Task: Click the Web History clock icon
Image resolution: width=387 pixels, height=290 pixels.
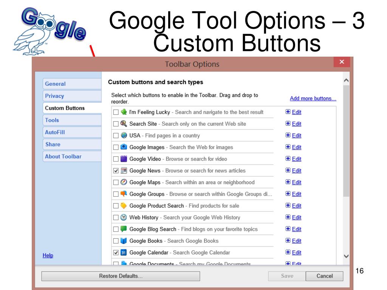Action: (x=124, y=217)
